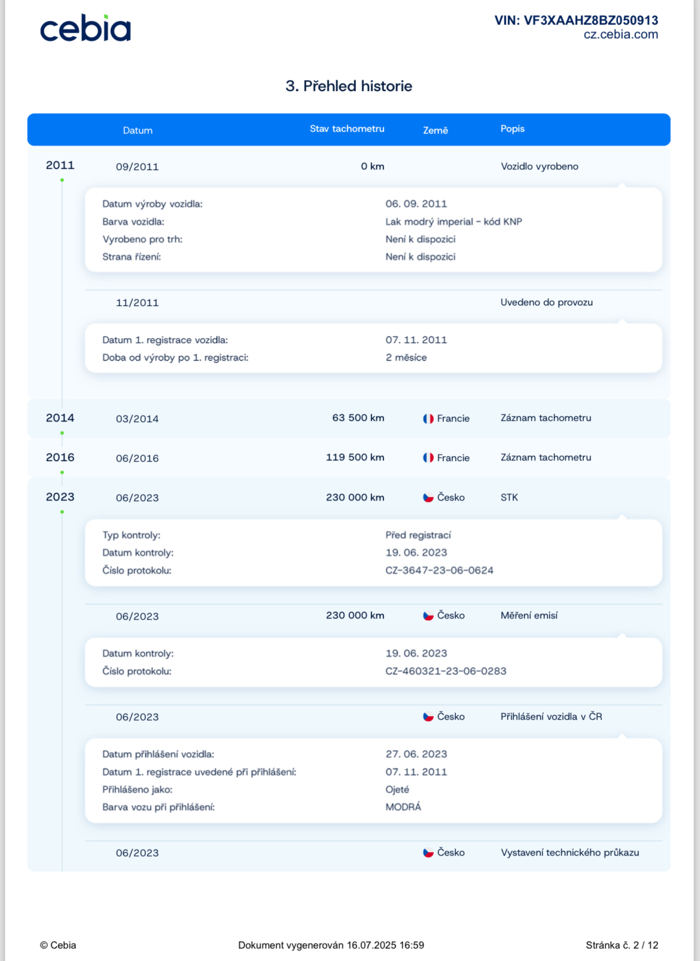The width and height of the screenshot is (700, 961).
Task: Click the "Datum přihlášení vozidla:" label
Action: click(x=159, y=754)
